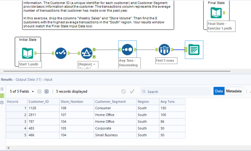Click the exercise instructions comment box
The image size is (251, 151).
[x=98, y=15]
